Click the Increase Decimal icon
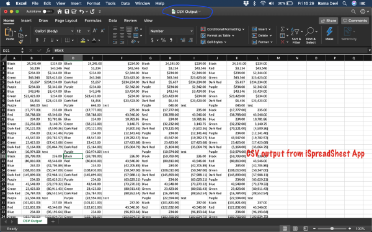The height and width of the screenshot is (232, 372). click(183, 40)
